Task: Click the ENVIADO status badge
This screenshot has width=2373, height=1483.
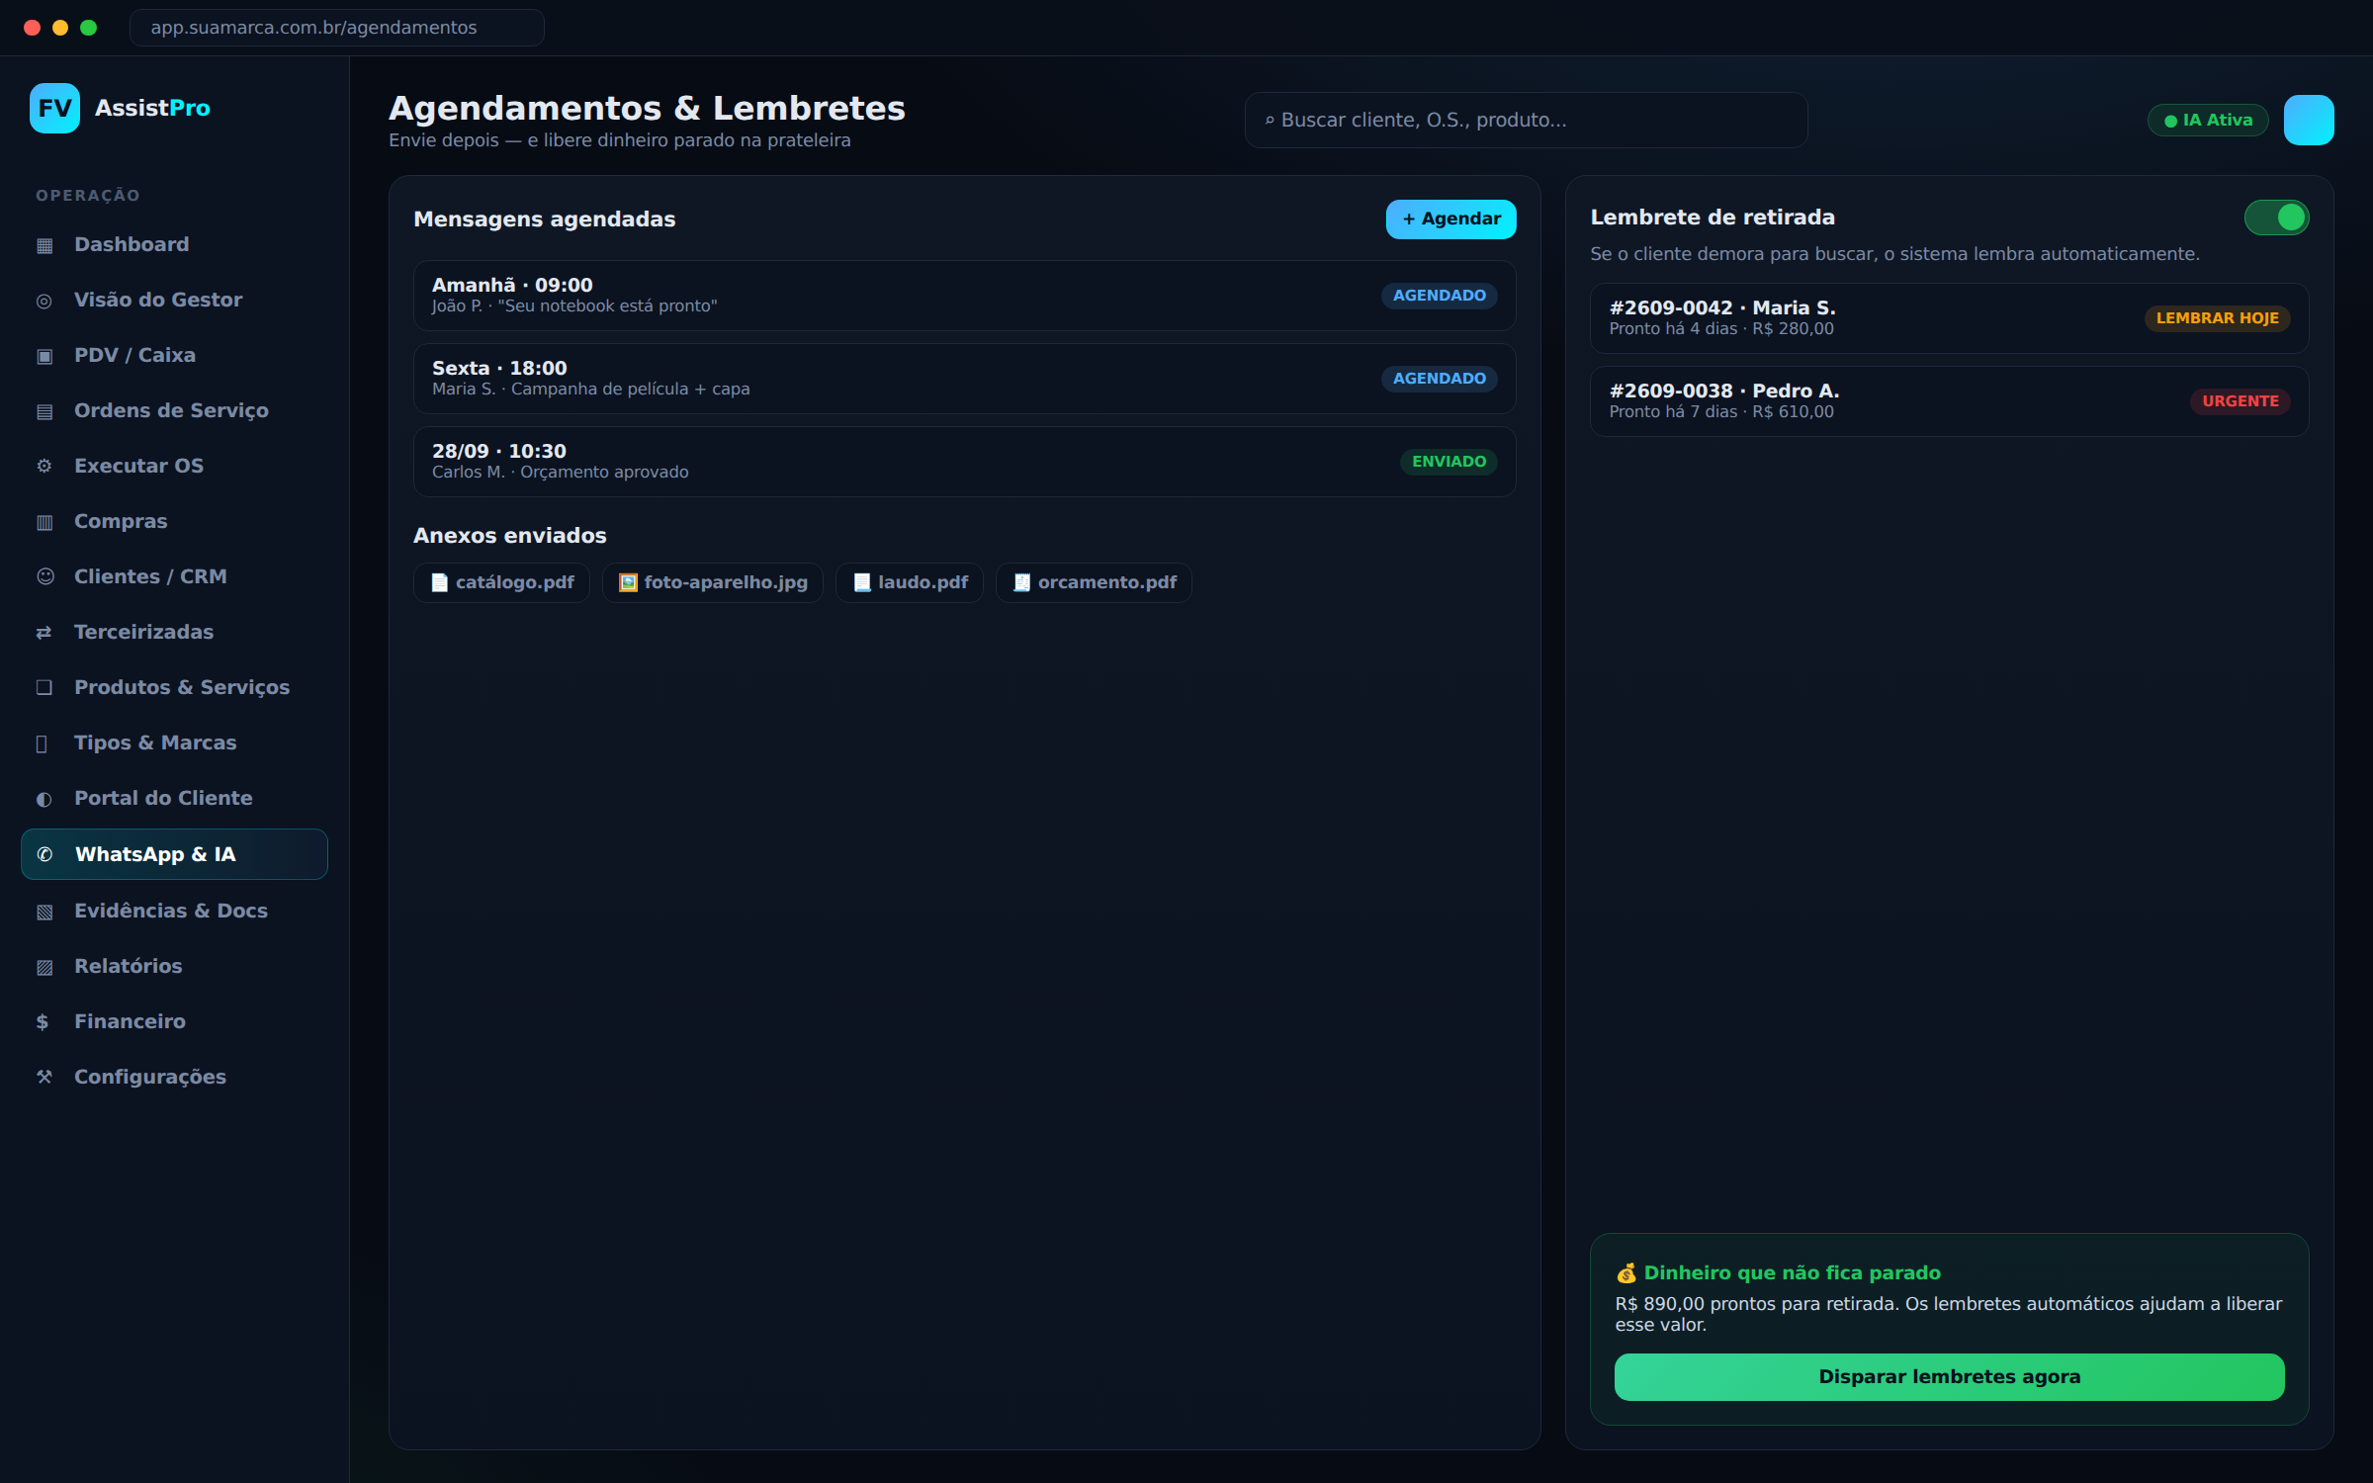Action: coord(1449,462)
